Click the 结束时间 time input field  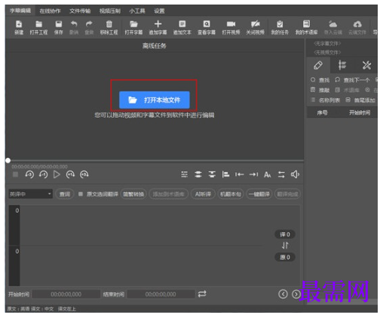click(161, 294)
